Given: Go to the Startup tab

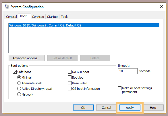Looking at the screenshot, I should tap(52, 17).
